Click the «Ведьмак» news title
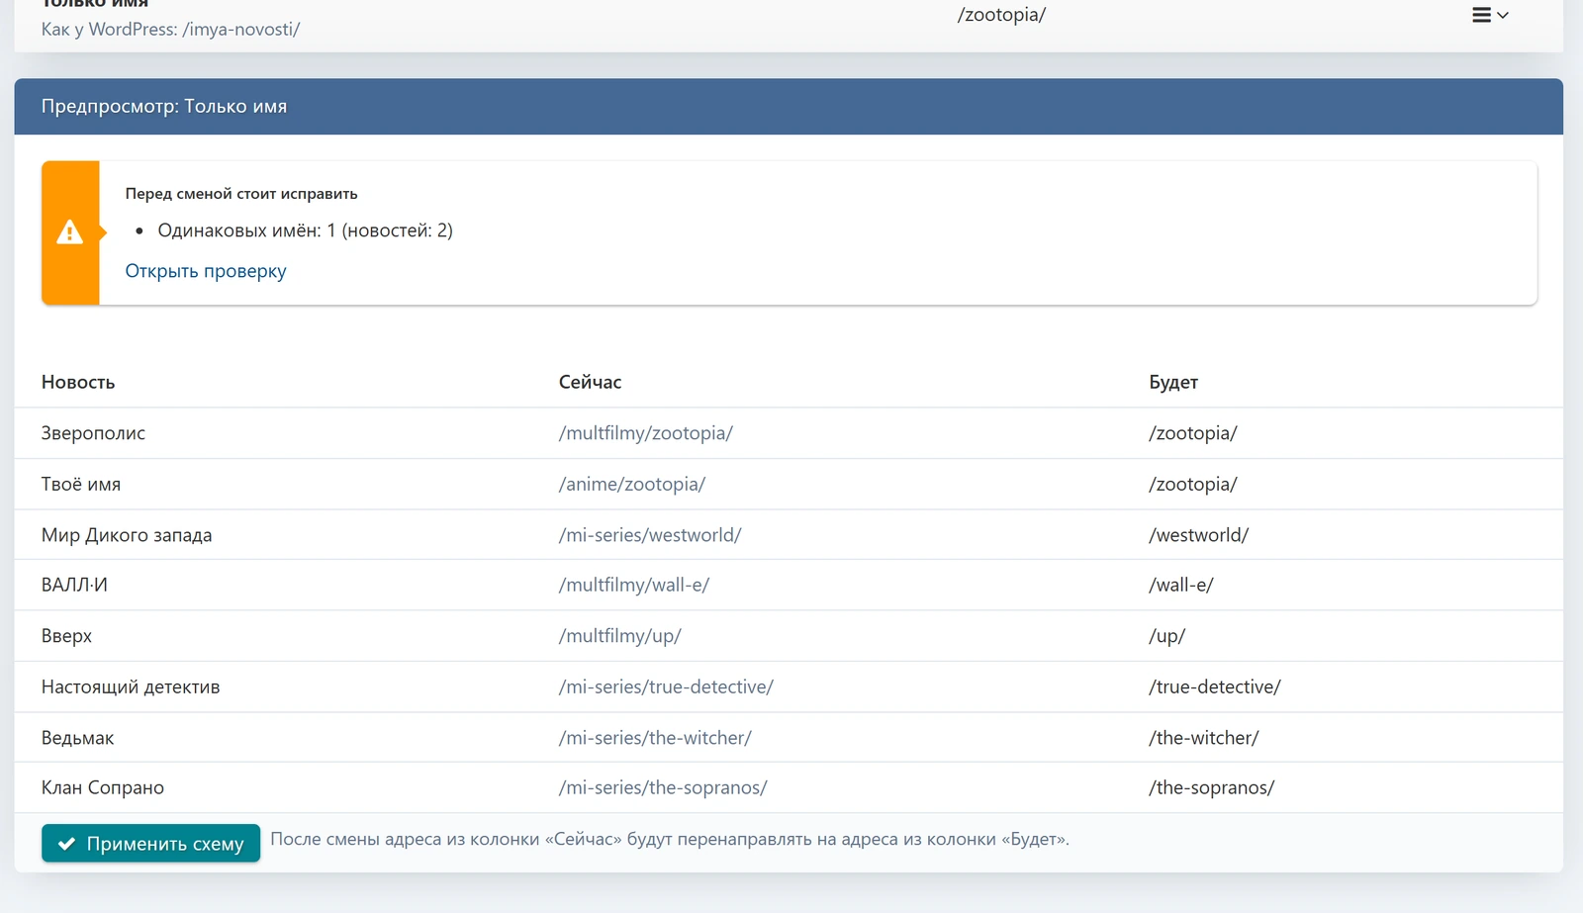Image resolution: width=1583 pixels, height=913 pixels. (77, 738)
